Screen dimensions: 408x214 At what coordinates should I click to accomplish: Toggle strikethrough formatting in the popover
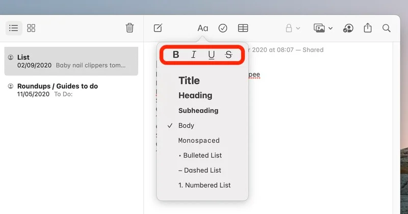point(228,55)
